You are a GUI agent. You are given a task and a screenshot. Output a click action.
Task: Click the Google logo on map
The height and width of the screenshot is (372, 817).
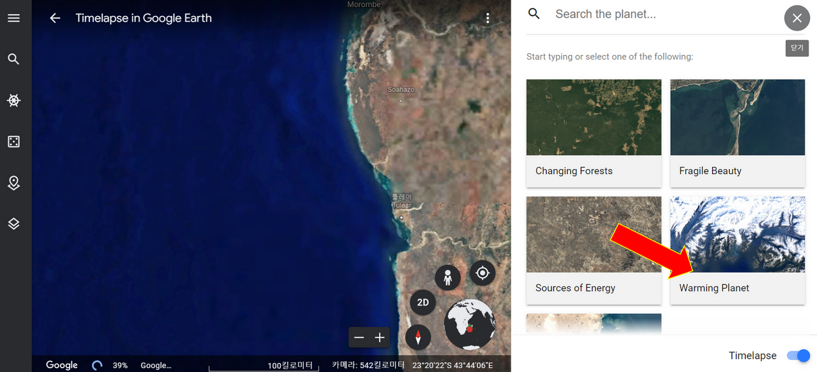click(x=62, y=365)
